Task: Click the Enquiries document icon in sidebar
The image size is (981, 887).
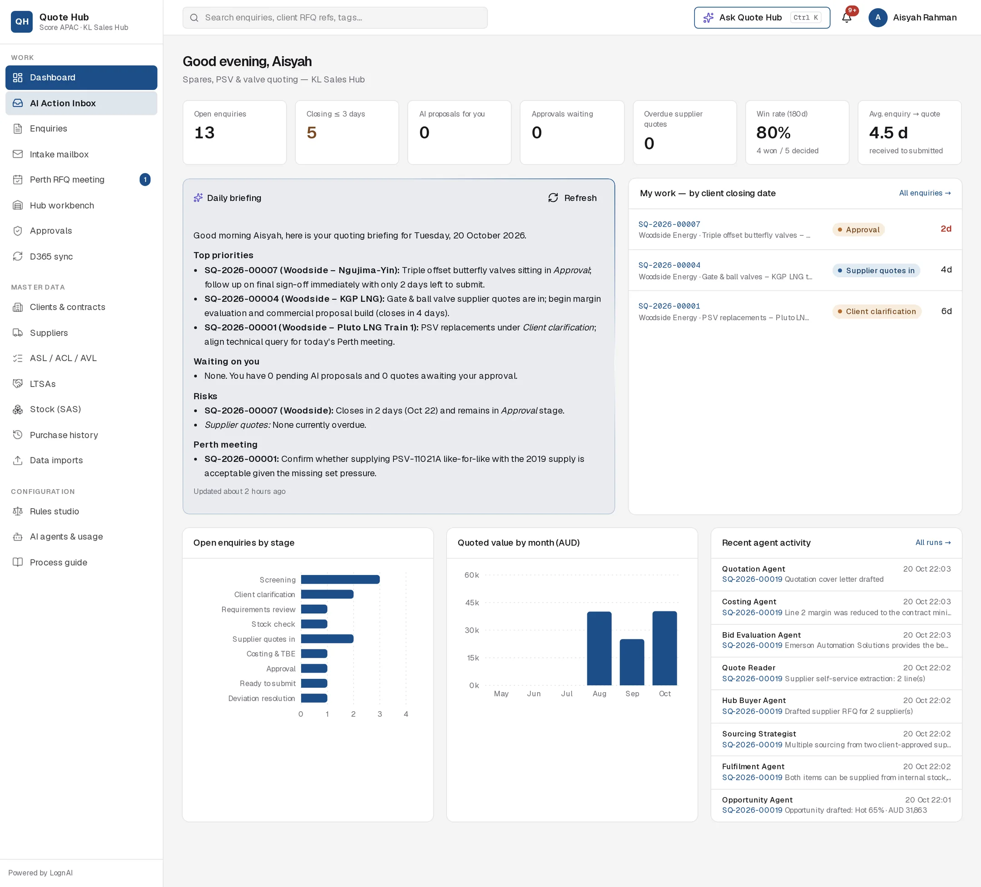Action: (18, 129)
